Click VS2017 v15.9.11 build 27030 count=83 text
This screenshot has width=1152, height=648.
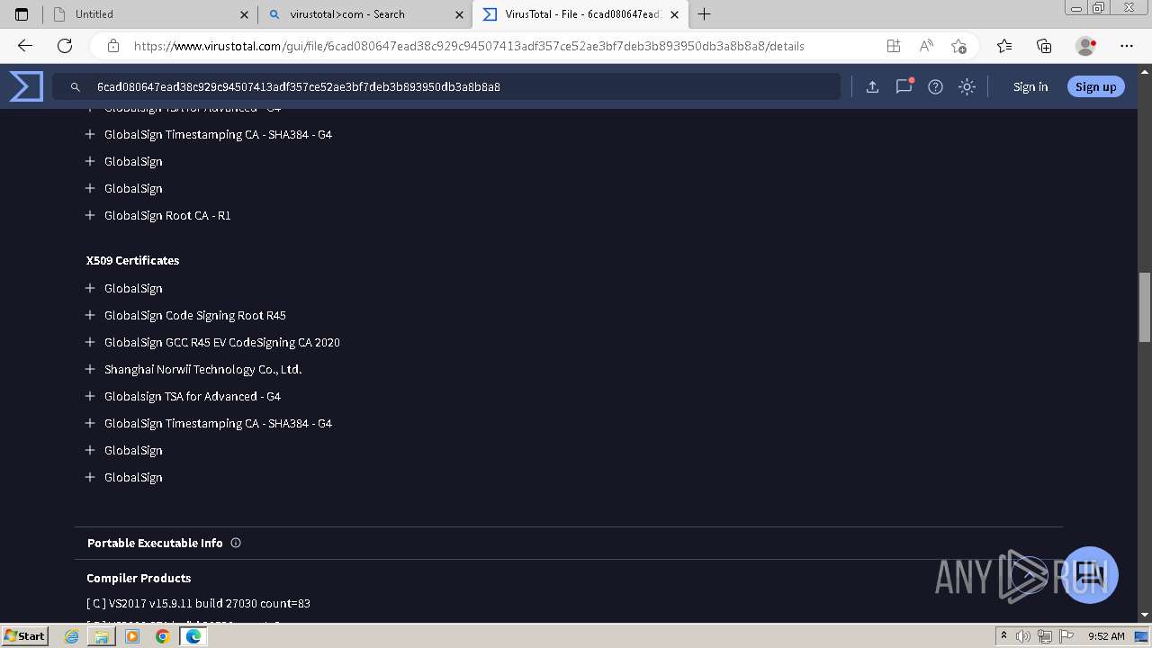[x=198, y=603]
